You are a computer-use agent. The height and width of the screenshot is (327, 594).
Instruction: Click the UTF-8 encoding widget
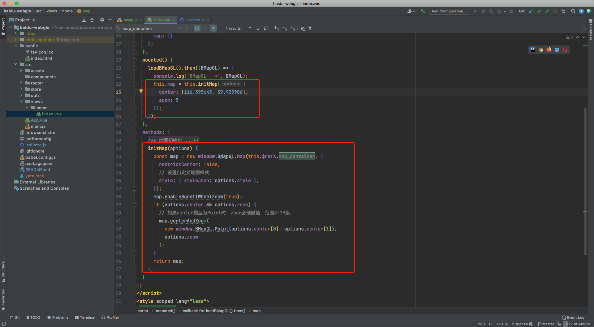(x=502, y=324)
